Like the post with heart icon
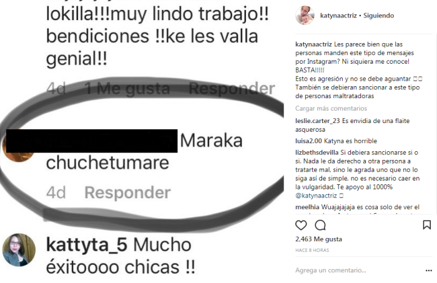This screenshot has height=283, width=437. pyautogui.click(x=301, y=225)
